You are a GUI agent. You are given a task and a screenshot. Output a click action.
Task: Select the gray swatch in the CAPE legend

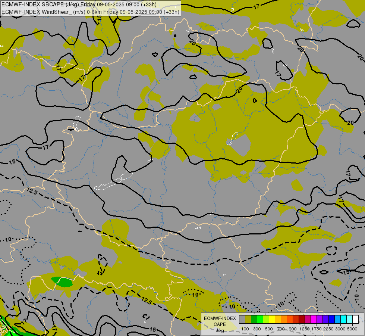[x=242, y=319]
